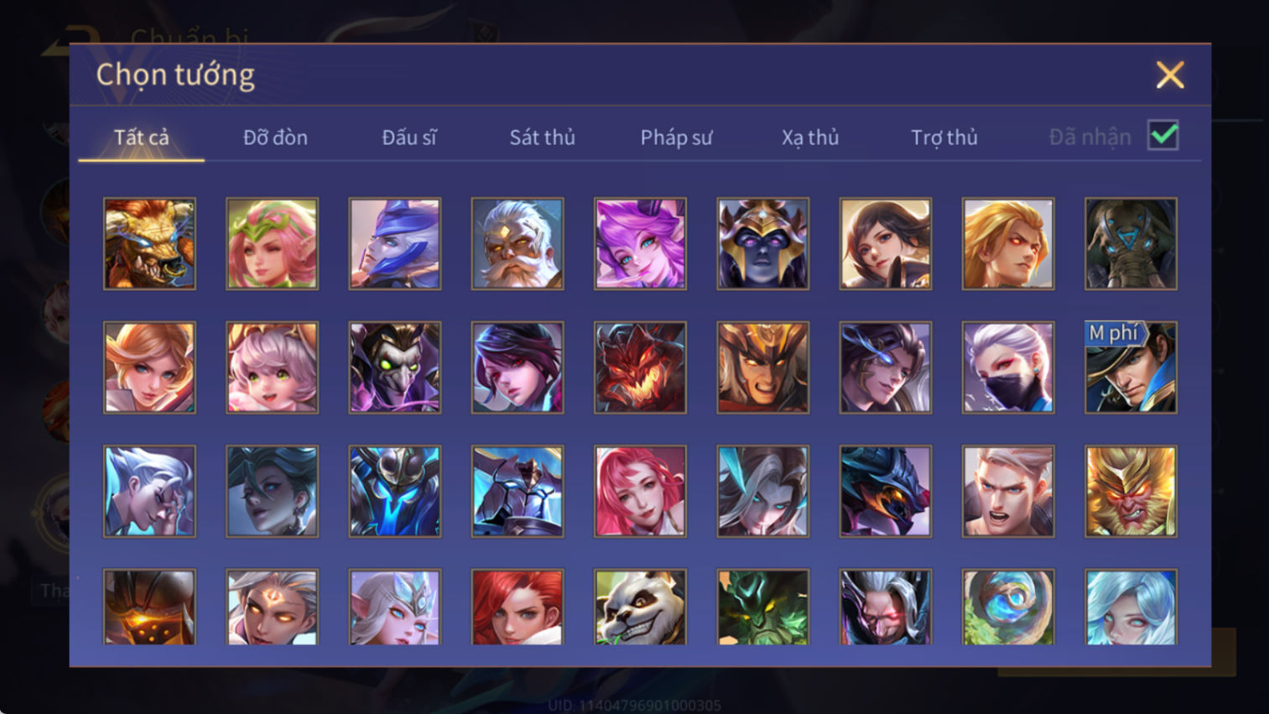Select the lion beast hero portrait

[x=149, y=244]
